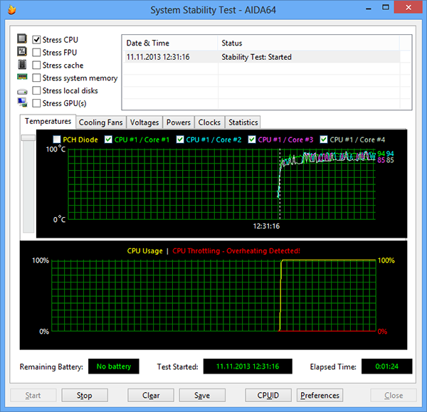
Task: Click the Test Started value 11.11.2013 12:31:16
Action: pyautogui.click(x=248, y=366)
